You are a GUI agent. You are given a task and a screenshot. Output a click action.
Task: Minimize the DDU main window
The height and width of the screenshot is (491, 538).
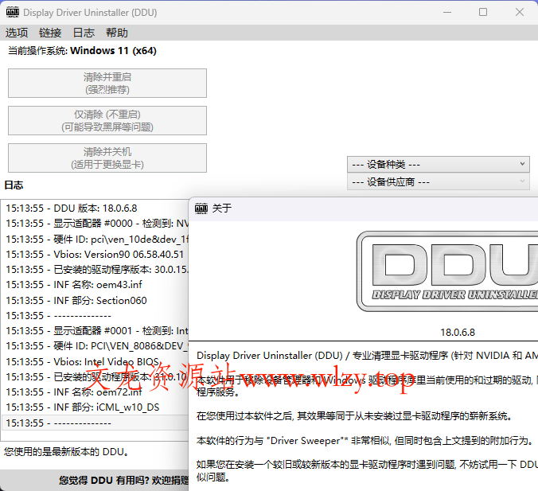tap(447, 13)
